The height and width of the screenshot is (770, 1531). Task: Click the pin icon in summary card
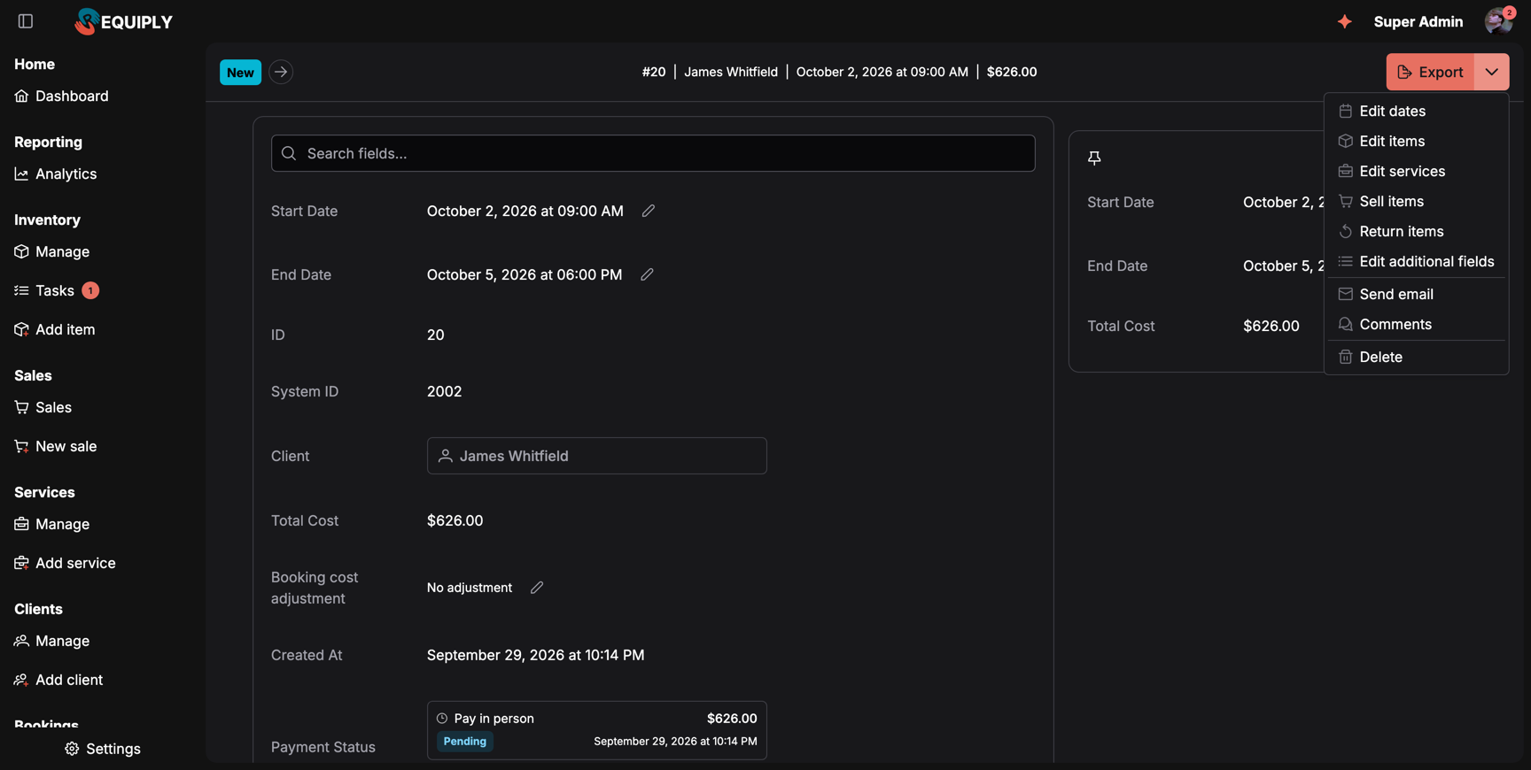(x=1094, y=158)
